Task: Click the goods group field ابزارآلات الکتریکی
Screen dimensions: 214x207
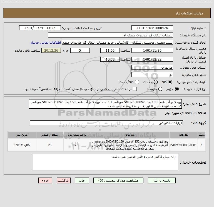Action: pos(106,123)
